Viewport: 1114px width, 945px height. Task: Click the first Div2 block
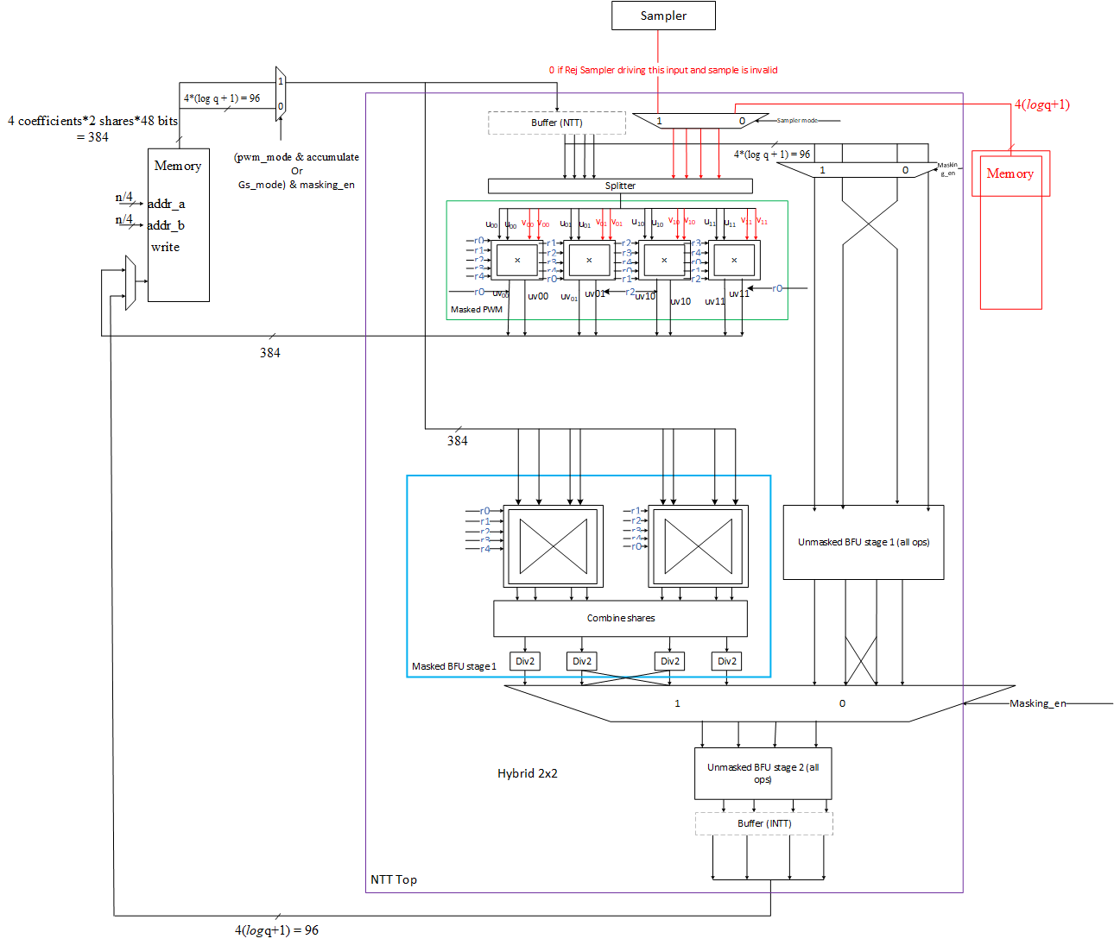[523, 660]
